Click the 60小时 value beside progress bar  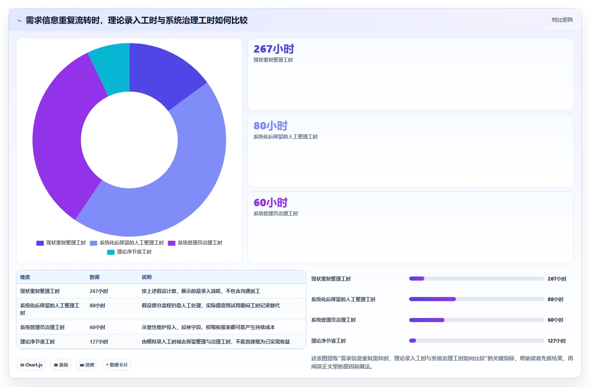pyautogui.click(x=555, y=320)
